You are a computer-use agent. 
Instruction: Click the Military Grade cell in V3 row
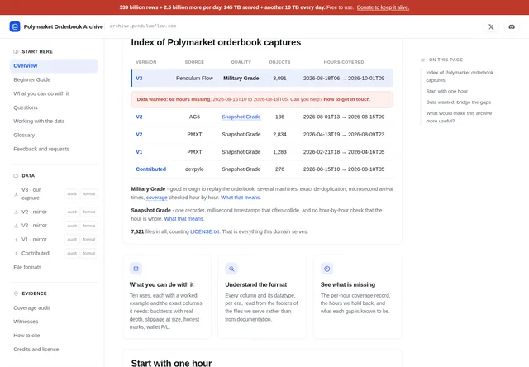[241, 79]
